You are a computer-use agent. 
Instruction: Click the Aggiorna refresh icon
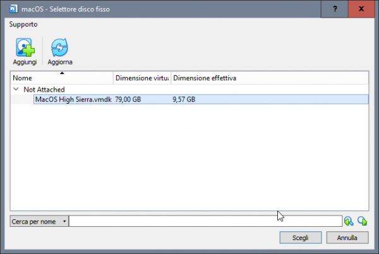point(59,47)
